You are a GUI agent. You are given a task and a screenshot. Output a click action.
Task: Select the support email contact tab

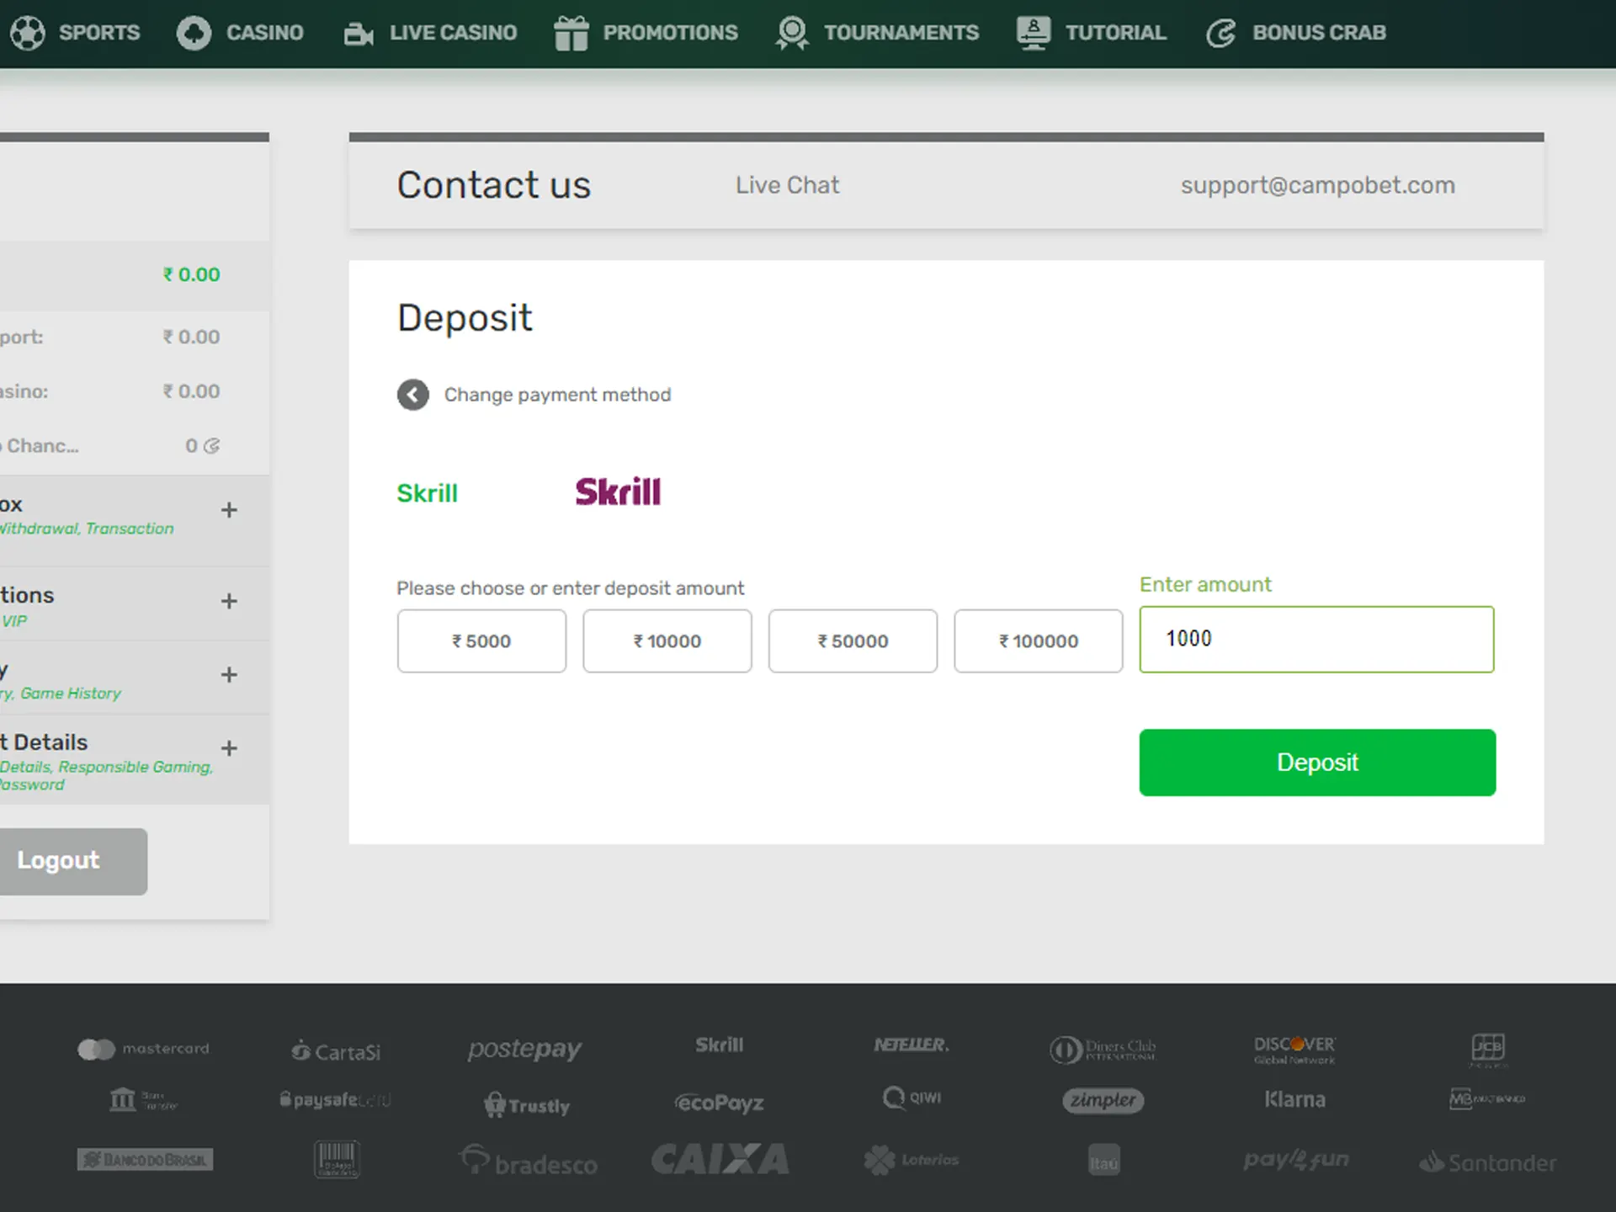tap(1317, 184)
